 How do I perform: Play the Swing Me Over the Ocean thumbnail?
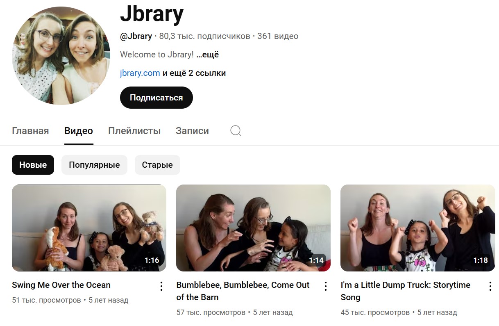[89, 228]
